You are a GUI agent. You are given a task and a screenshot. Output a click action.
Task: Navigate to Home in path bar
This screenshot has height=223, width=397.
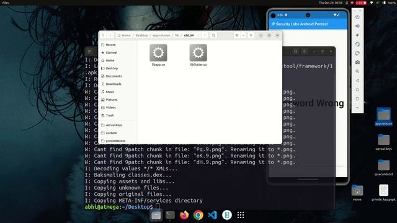point(124,35)
